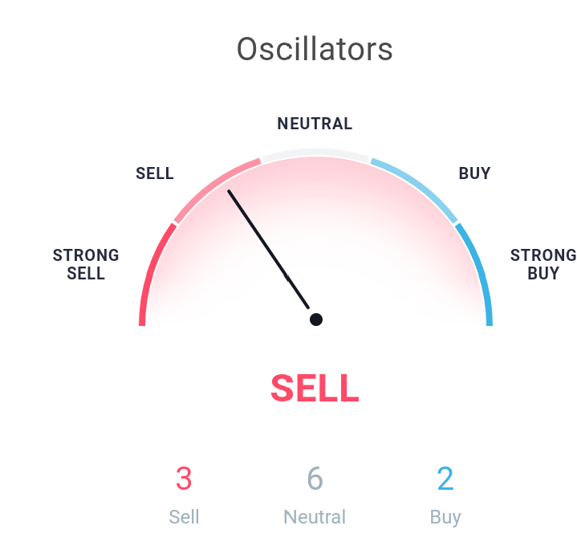Click the Sell caption below the 3
577x550 pixels.
pyautogui.click(x=184, y=517)
